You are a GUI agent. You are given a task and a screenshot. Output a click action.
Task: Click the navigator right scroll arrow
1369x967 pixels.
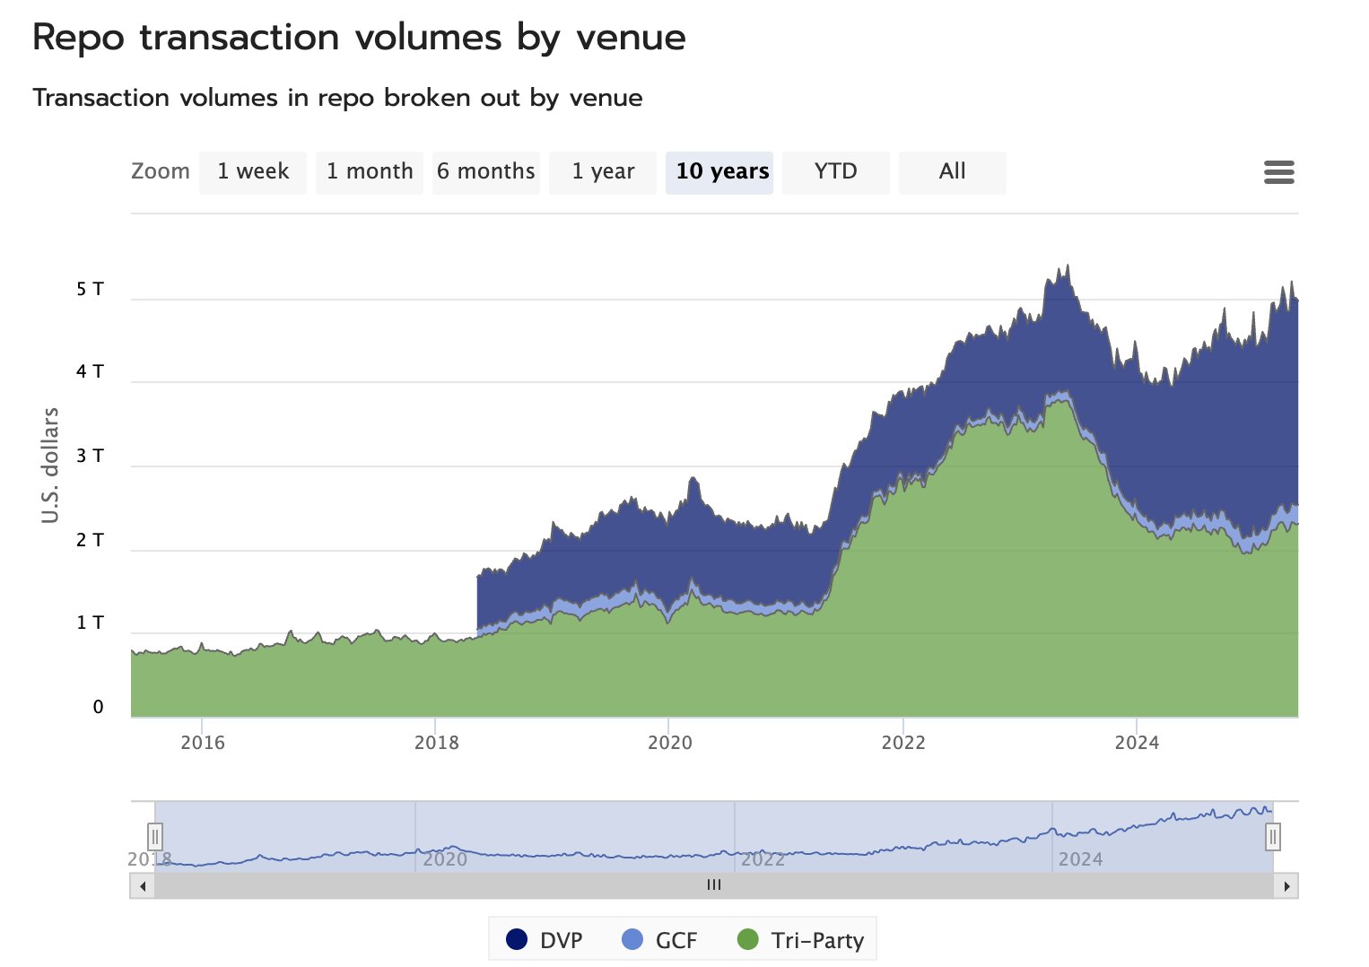click(x=1286, y=886)
